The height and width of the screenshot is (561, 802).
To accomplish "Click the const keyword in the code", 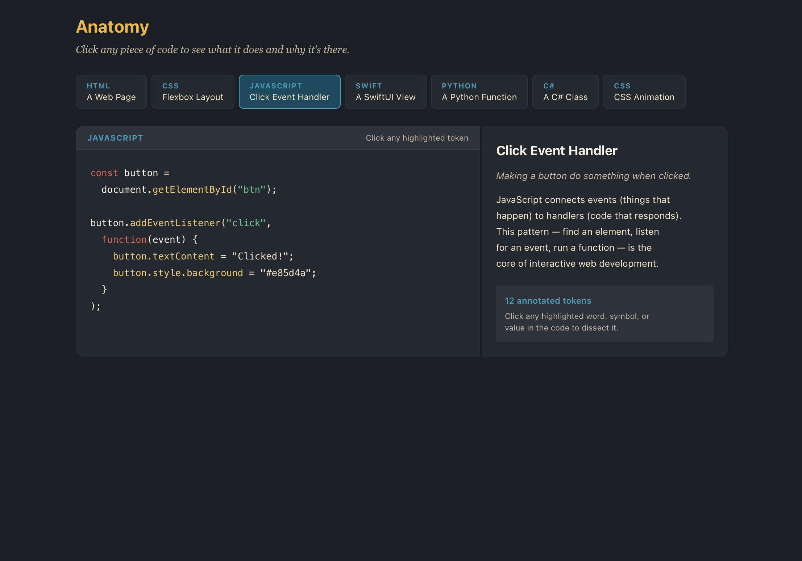I will pyautogui.click(x=104, y=173).
